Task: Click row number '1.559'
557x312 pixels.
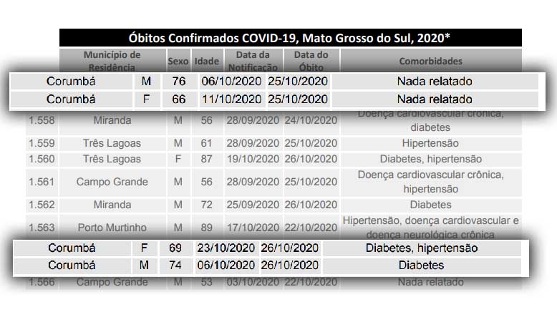Action: click(x=42, y=143)
